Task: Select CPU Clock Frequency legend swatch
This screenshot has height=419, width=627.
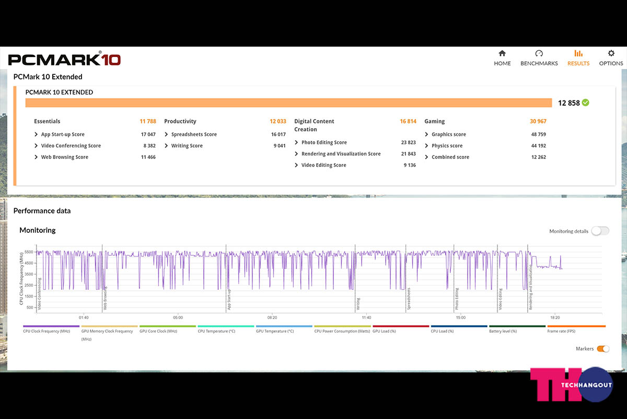Action: click(51, 326)
